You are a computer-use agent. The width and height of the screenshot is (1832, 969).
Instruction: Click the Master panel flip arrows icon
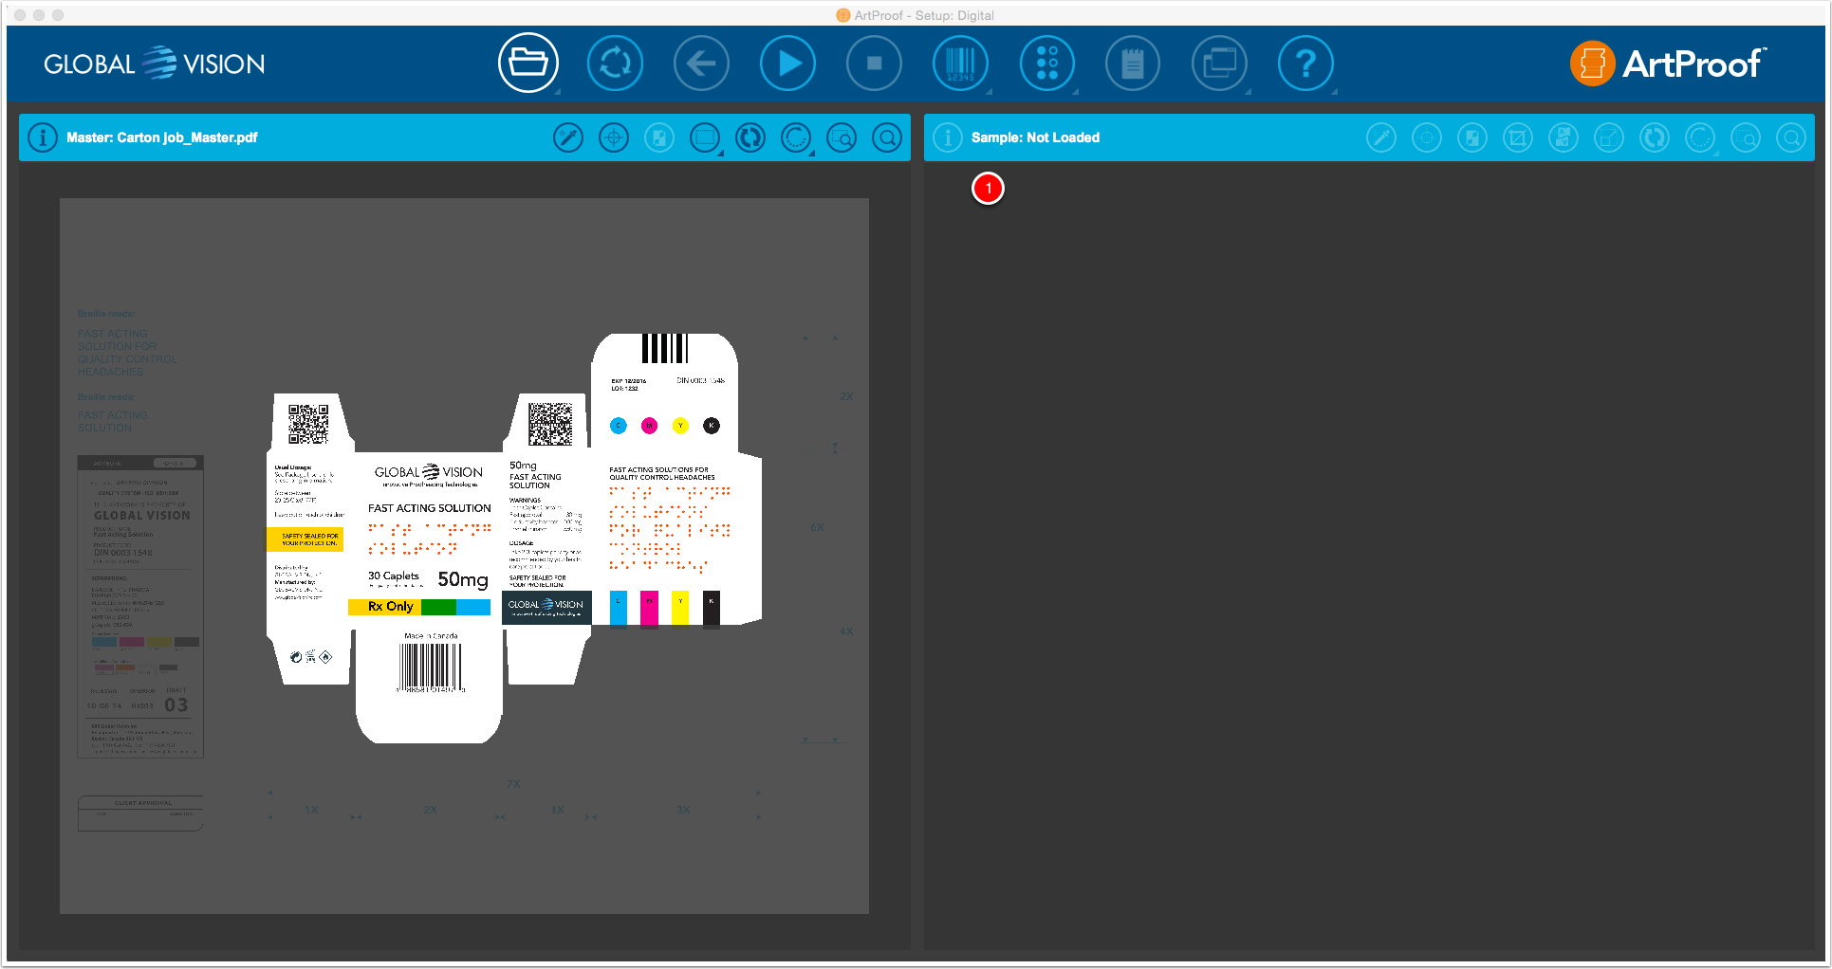750,137
